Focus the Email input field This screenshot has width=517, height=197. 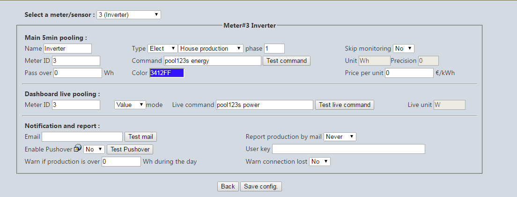pyautogui.click(x=82, y=136)
